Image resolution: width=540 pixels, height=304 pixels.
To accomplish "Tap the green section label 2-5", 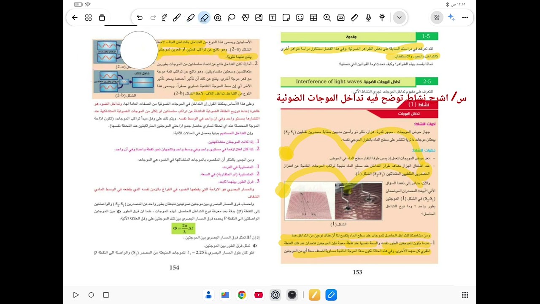I will click(x=427, y=81).
